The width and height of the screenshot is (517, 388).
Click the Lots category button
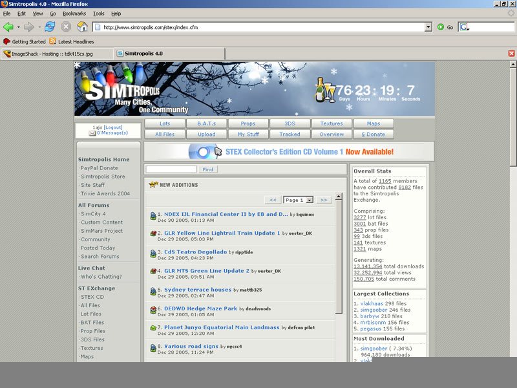(x=165, y=124)
